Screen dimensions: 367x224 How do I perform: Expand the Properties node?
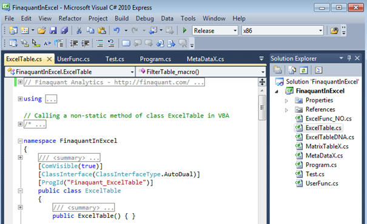point(286,100)
